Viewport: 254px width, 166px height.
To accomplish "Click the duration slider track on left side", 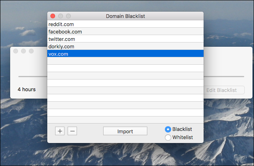I will [x=33, y=76].
